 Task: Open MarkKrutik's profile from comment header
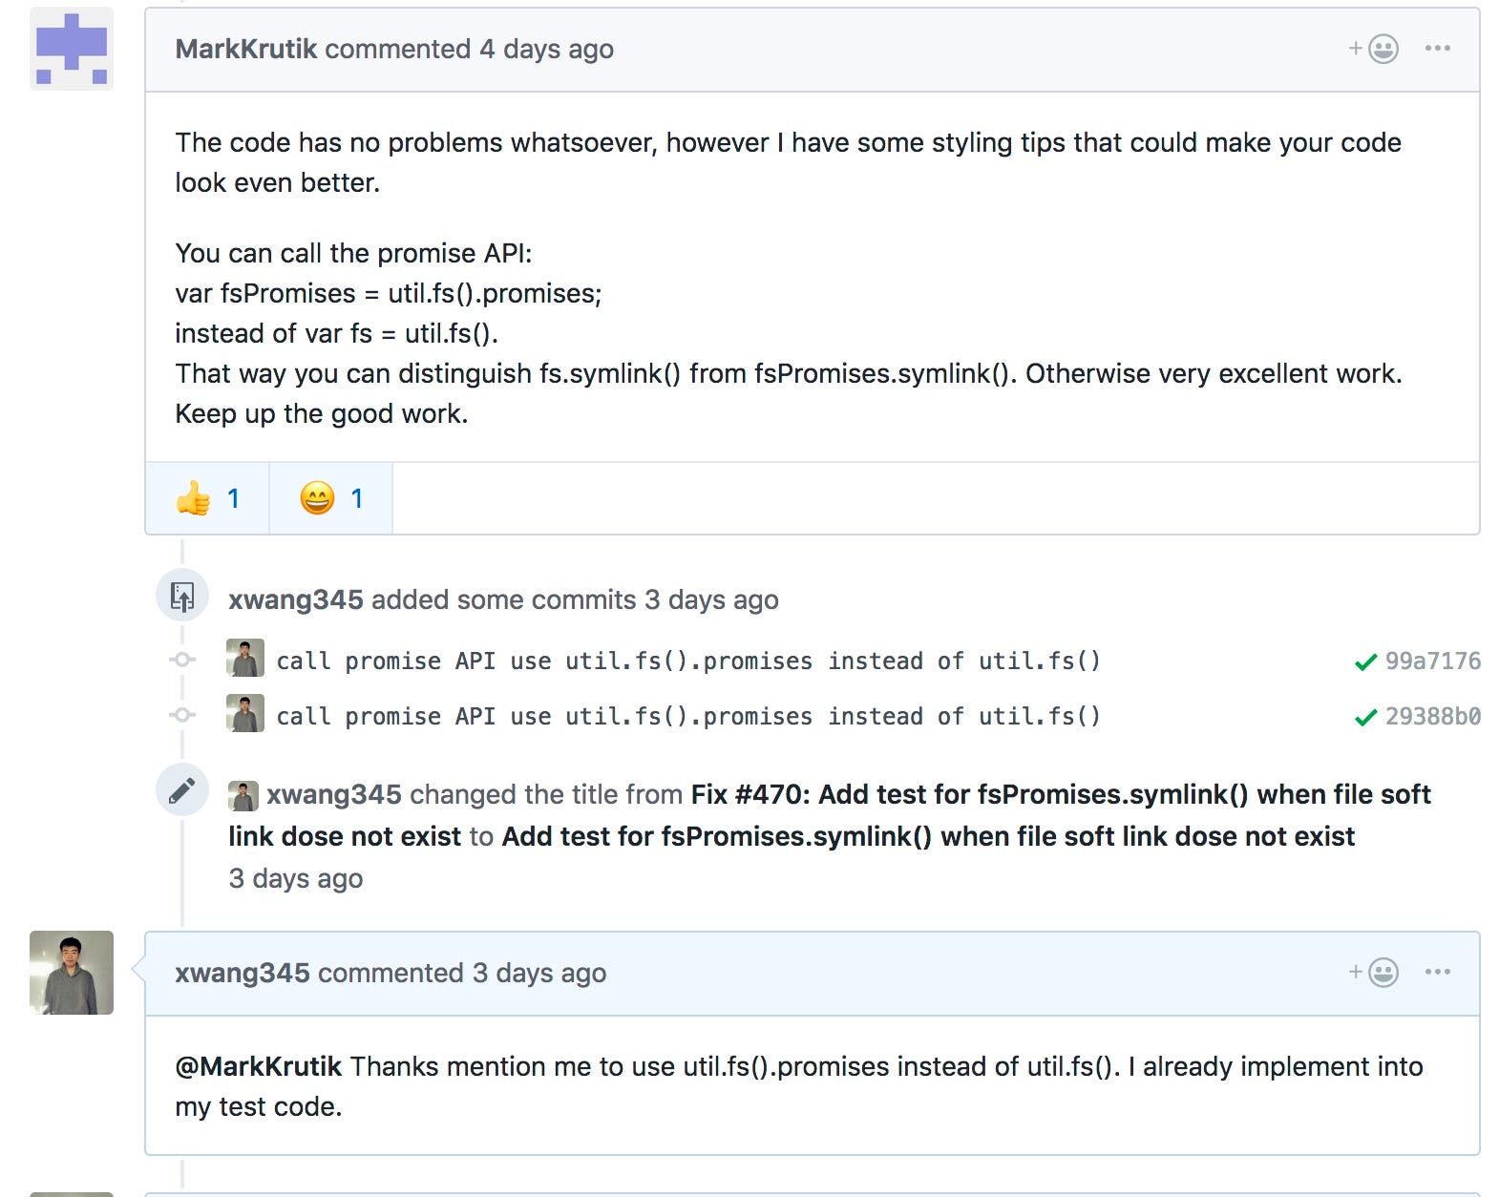pyautogui.click(x=245, y=50)
